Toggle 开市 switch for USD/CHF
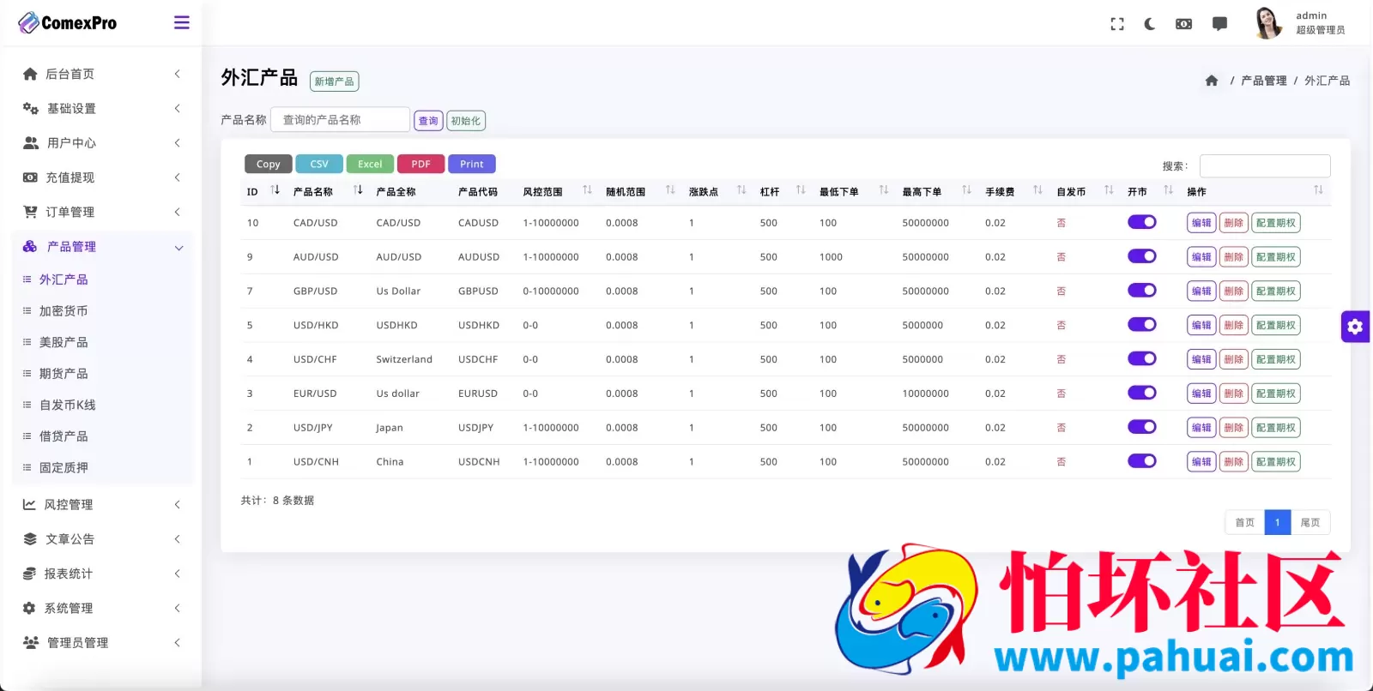This screenshot has width=1373, height=691. [x=1141, y=358]
